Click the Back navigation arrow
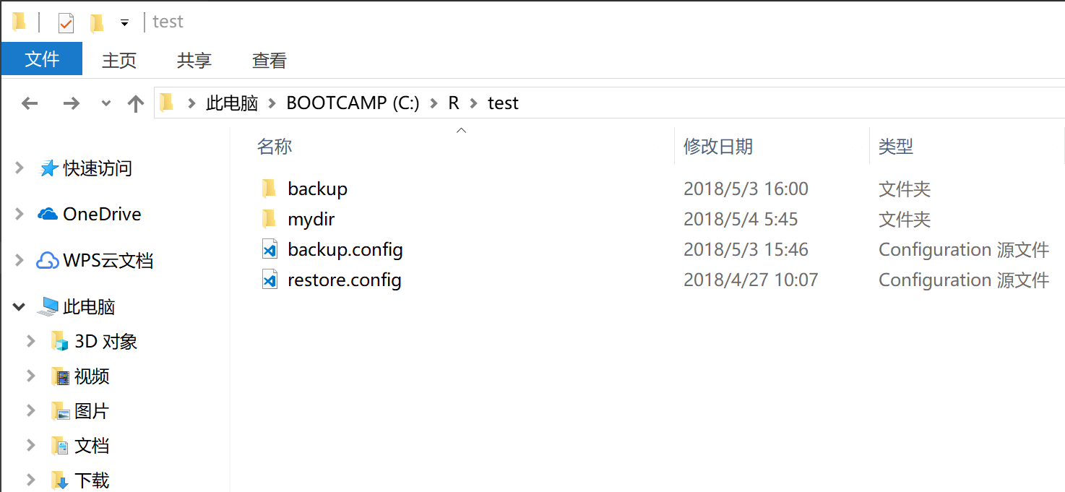 [30, 103]
